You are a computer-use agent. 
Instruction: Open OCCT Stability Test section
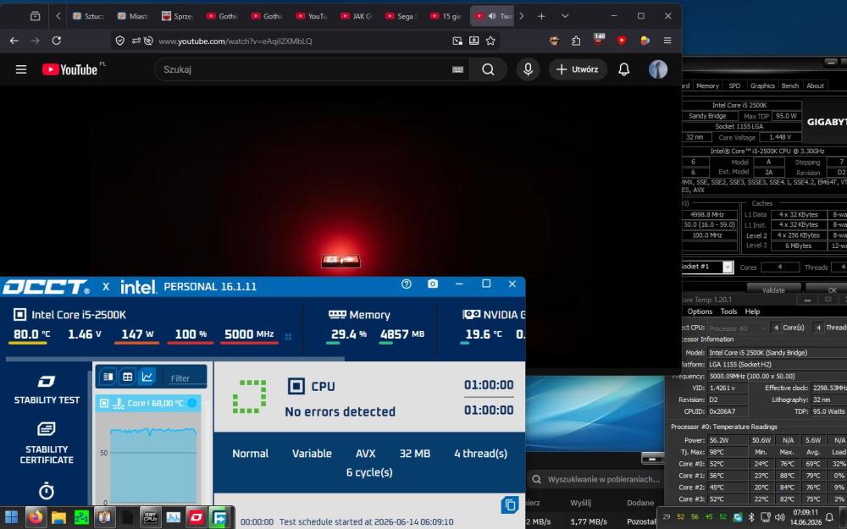point(47,389)
